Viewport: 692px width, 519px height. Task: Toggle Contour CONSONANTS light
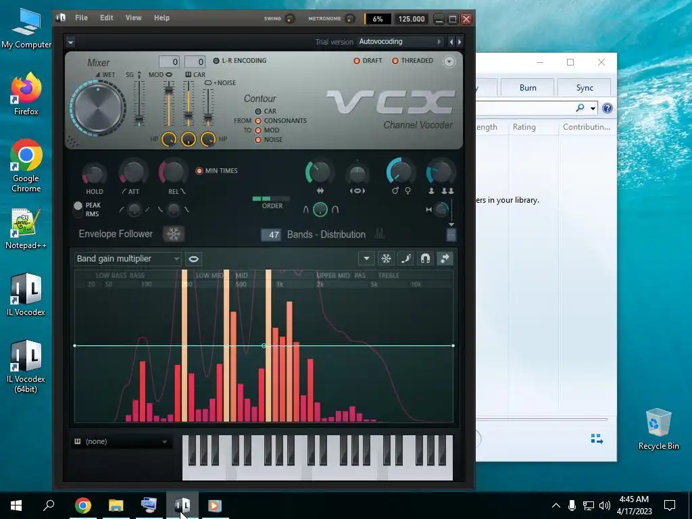point(258,120)
